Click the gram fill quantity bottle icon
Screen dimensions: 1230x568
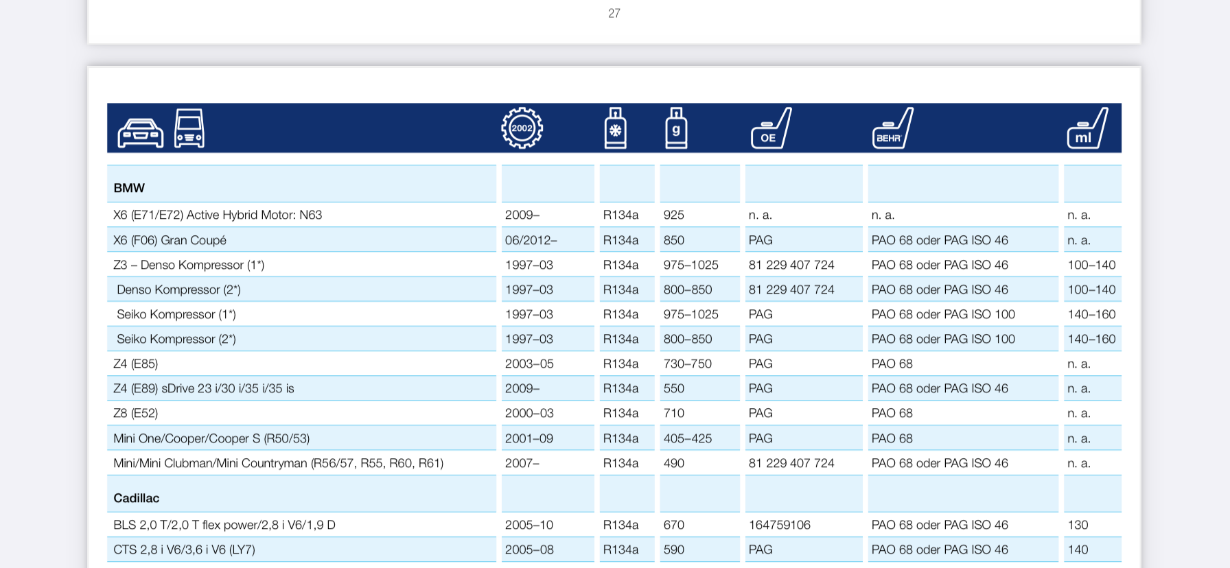pyautogui.click(x=676, y=128)
